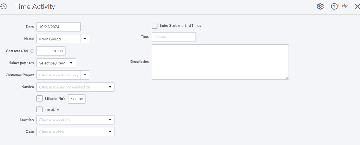Open the Class dropdown arrow

pyautogui.click(x=110, y=132)
